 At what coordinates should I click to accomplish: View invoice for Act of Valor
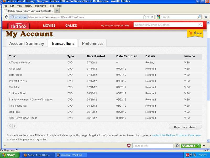187,69
